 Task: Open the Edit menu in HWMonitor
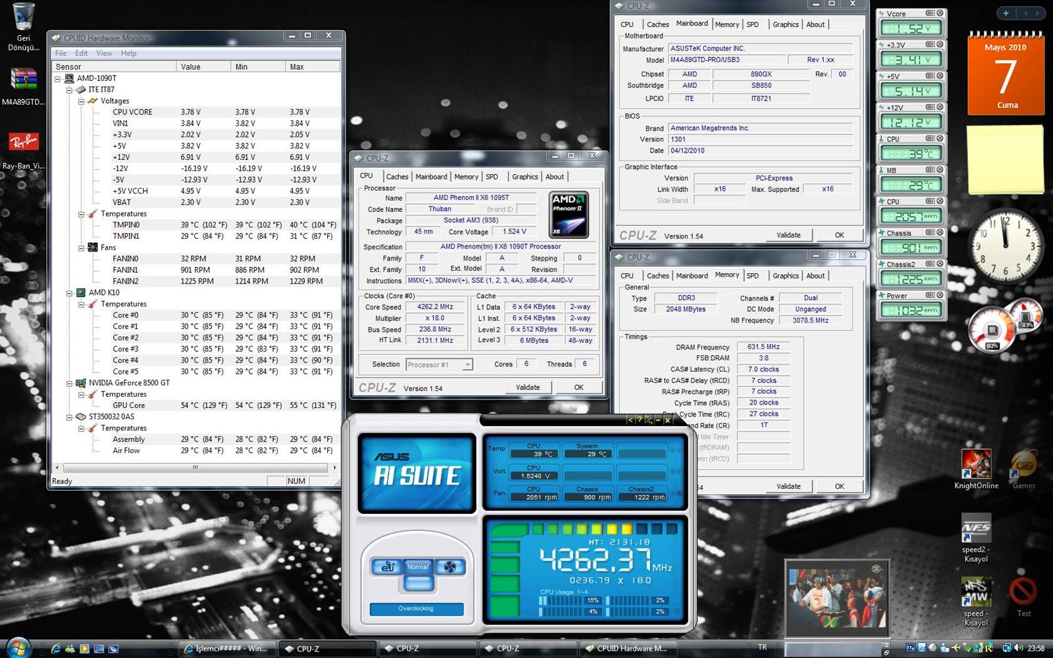coord(81,53)
